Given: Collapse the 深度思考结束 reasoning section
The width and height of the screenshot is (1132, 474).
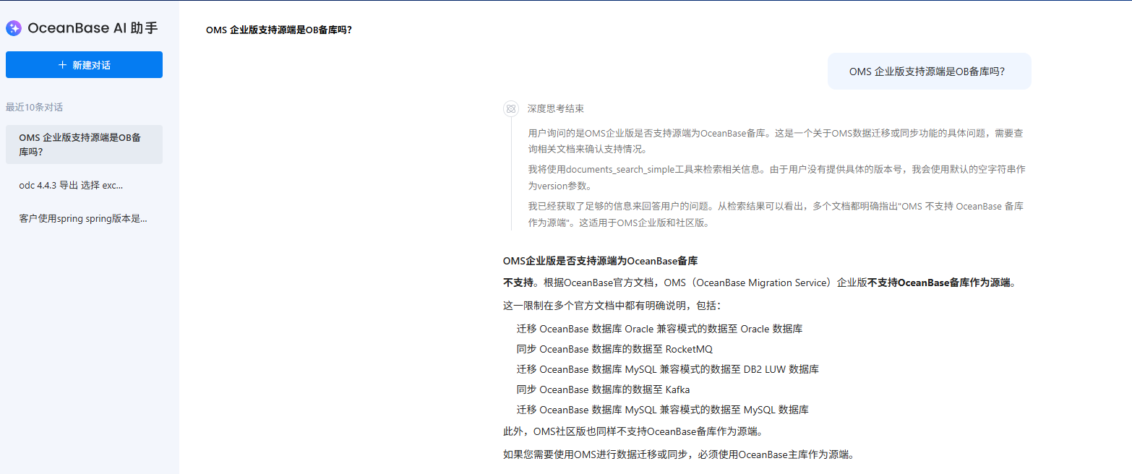Looking at the screenshot, I should click(555, 108).
